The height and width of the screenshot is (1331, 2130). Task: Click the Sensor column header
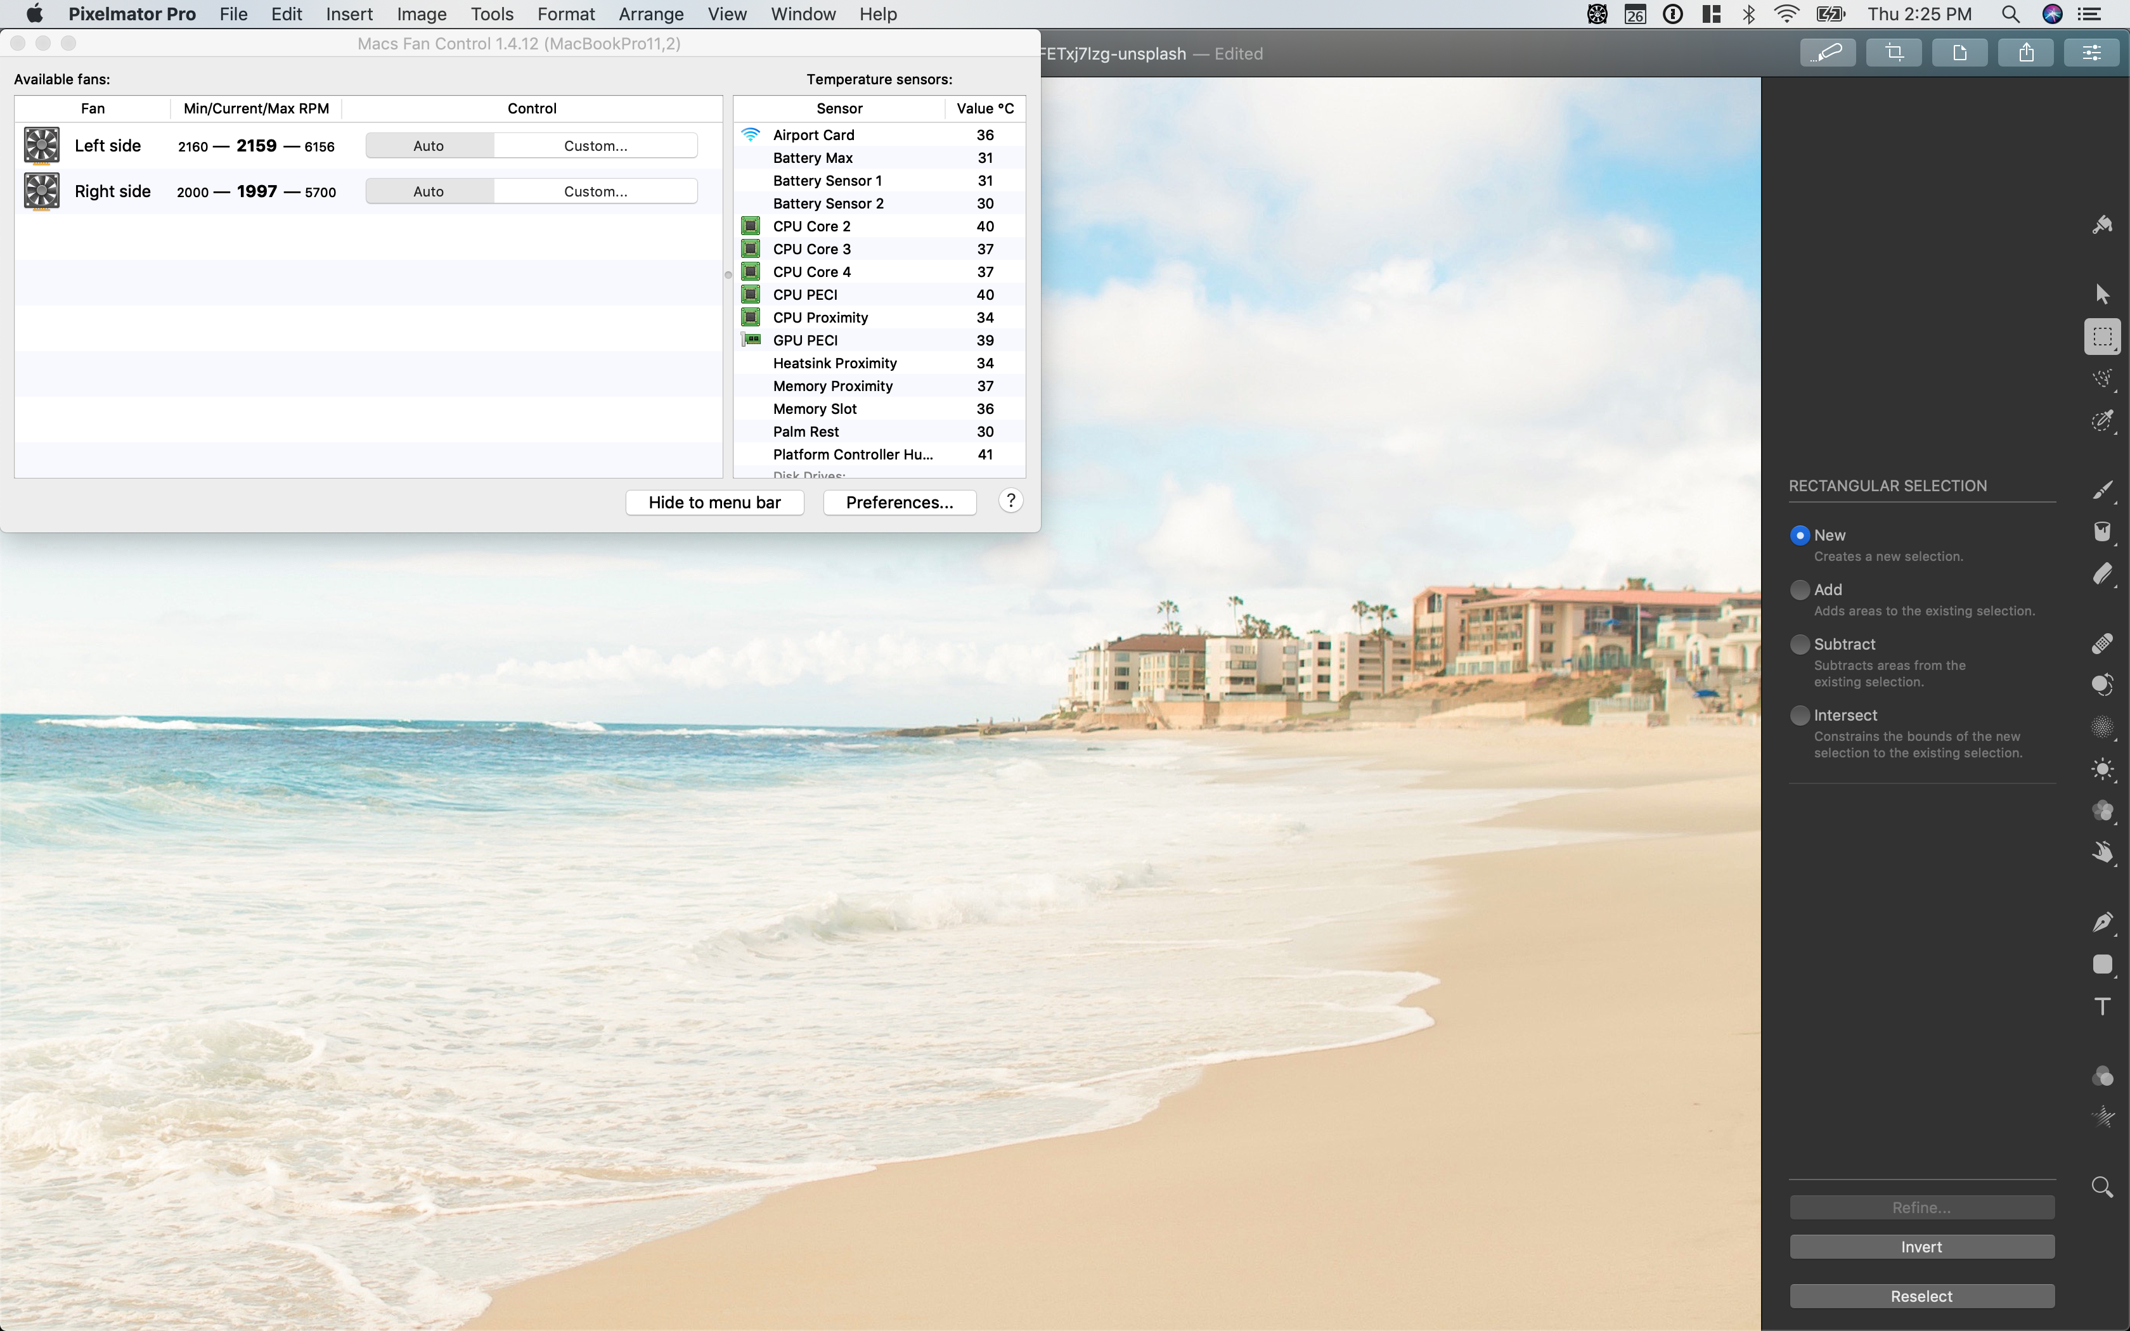[x=839, y=108]
